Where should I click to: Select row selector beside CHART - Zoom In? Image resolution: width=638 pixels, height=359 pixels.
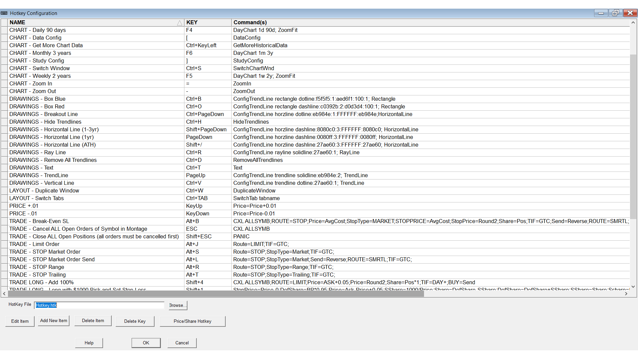pyautogui.click(x=4, y=83)
